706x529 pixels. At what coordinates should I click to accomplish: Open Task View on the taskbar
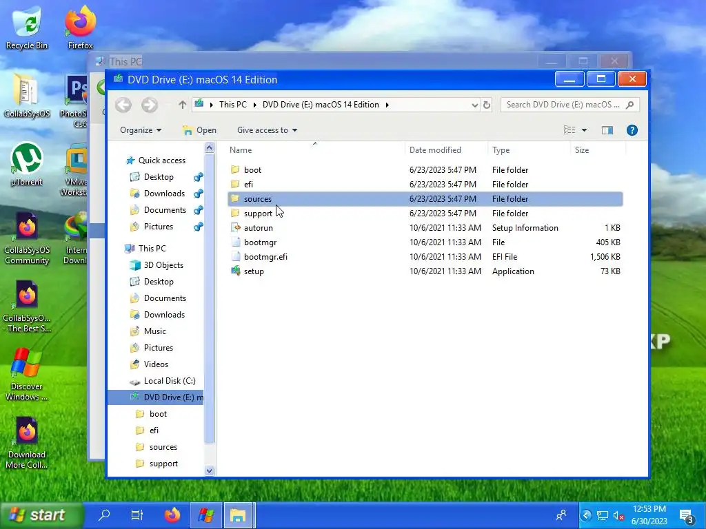coord(137,515)
